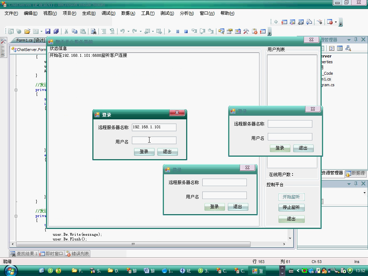Image resolution: width=368 pixels, height=276 pixels.
Task: Open the resource manager panel window-position dropdown
Action: pyautogui.click(x=349, y=40)
